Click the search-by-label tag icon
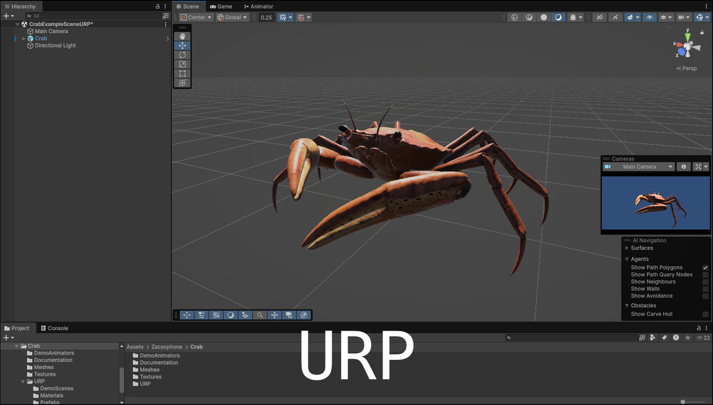 pyautogui.click(x=664, y=338)
